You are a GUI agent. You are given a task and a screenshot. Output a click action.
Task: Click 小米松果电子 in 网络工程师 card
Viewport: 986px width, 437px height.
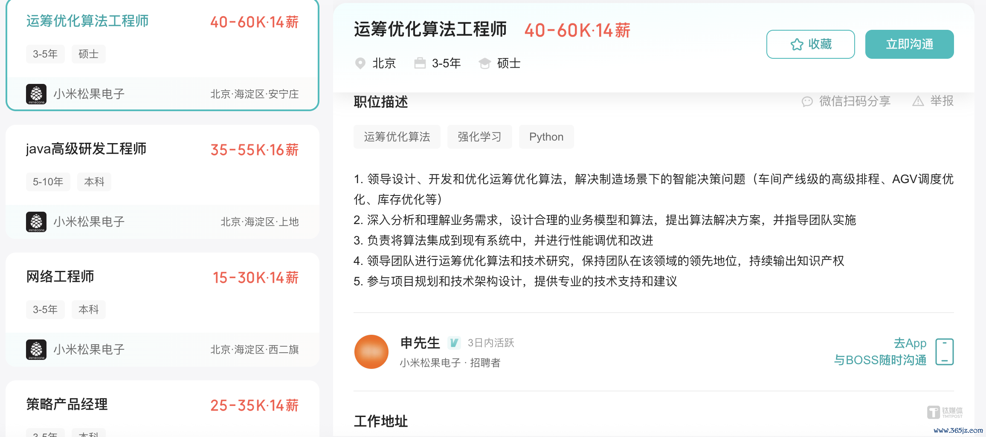pyautogui.click(x=89, y=350)
